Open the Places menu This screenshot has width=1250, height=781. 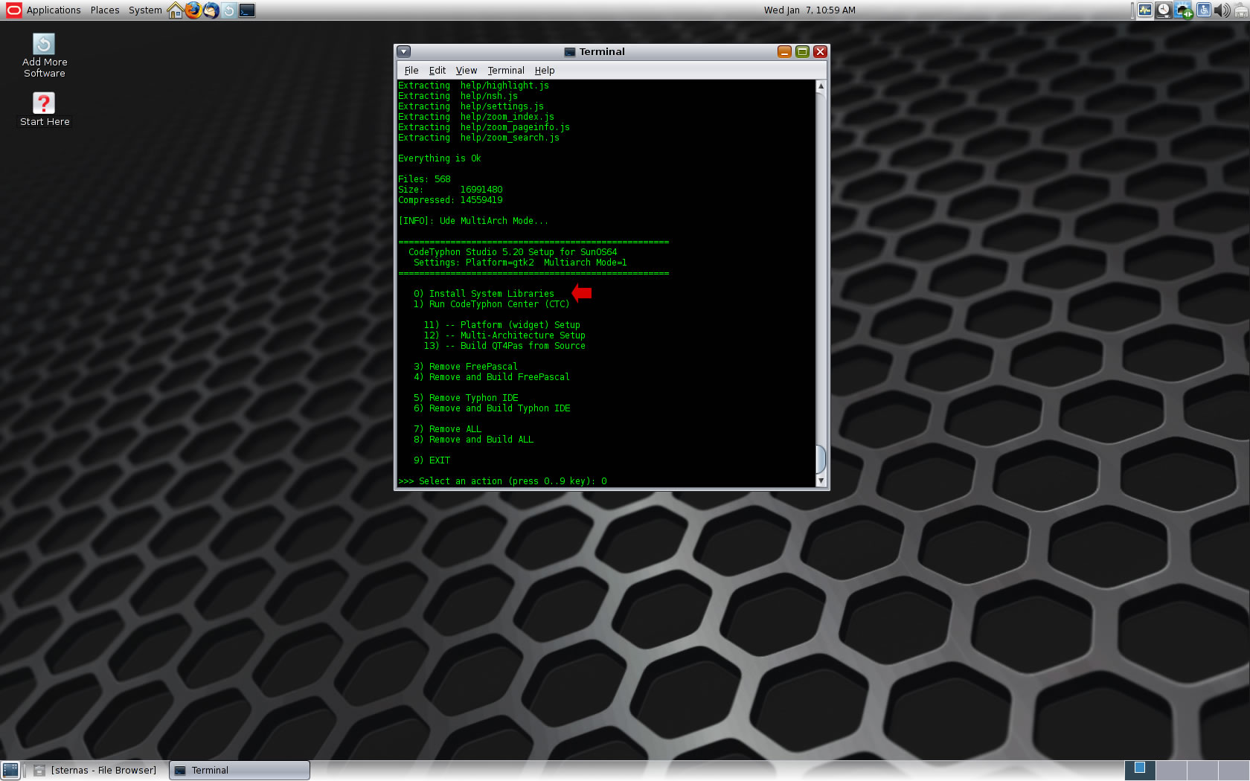(105, 10)
